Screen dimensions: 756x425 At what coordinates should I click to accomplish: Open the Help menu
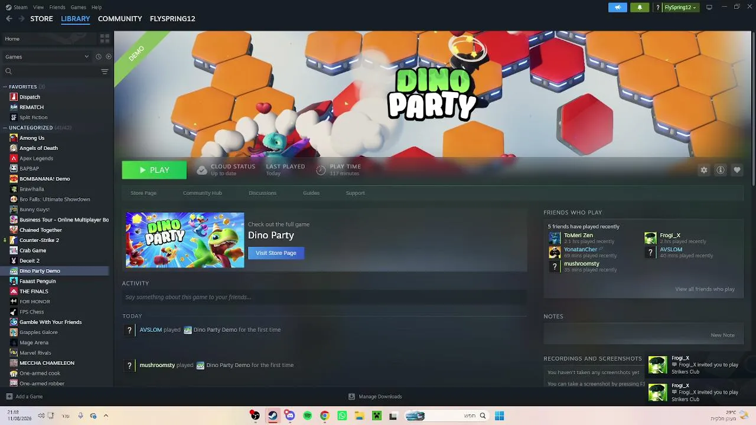(96, 7)
